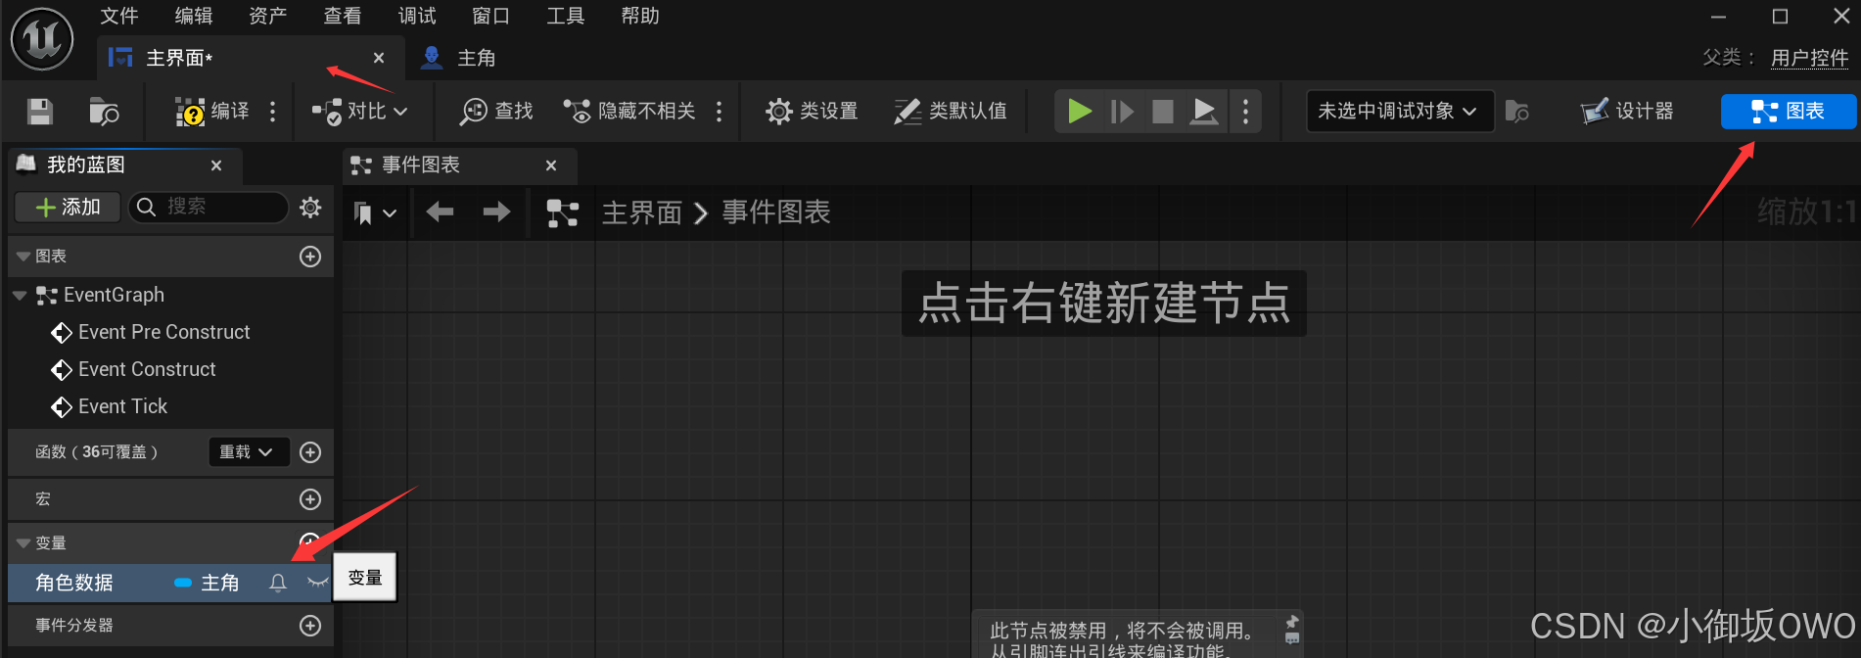The image size is (1861, 658).
Task: Click the Unreal Engine logo icon
Action: click(42, 39)
